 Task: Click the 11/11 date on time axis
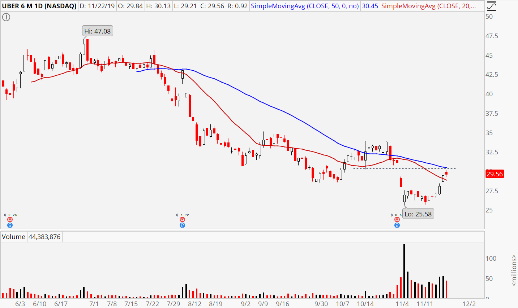(425, 304)
